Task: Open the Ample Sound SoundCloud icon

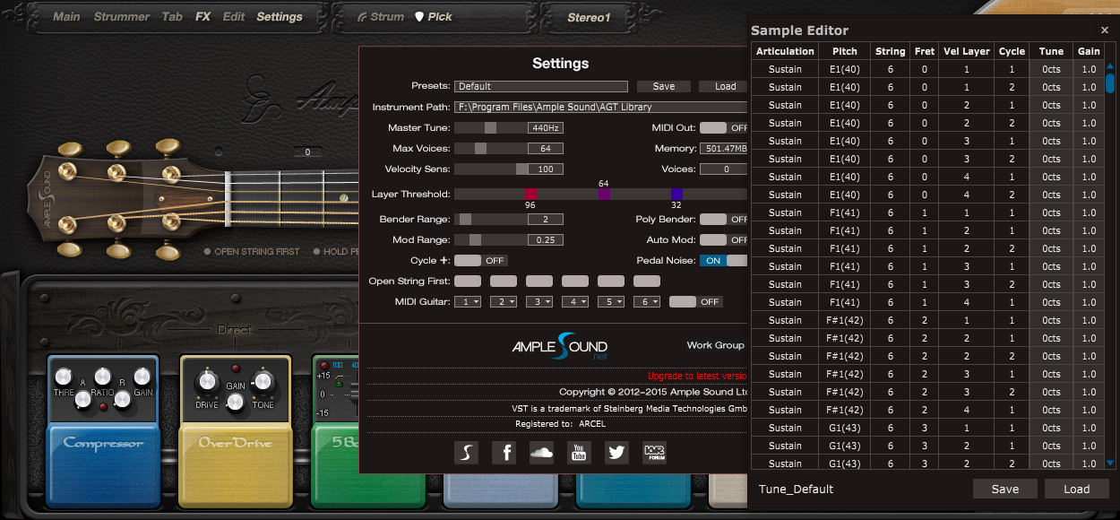Action: pos(541,453)
